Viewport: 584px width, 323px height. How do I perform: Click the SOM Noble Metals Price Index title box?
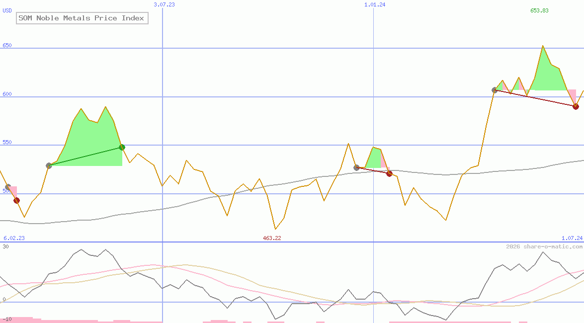tap(82, 18)
